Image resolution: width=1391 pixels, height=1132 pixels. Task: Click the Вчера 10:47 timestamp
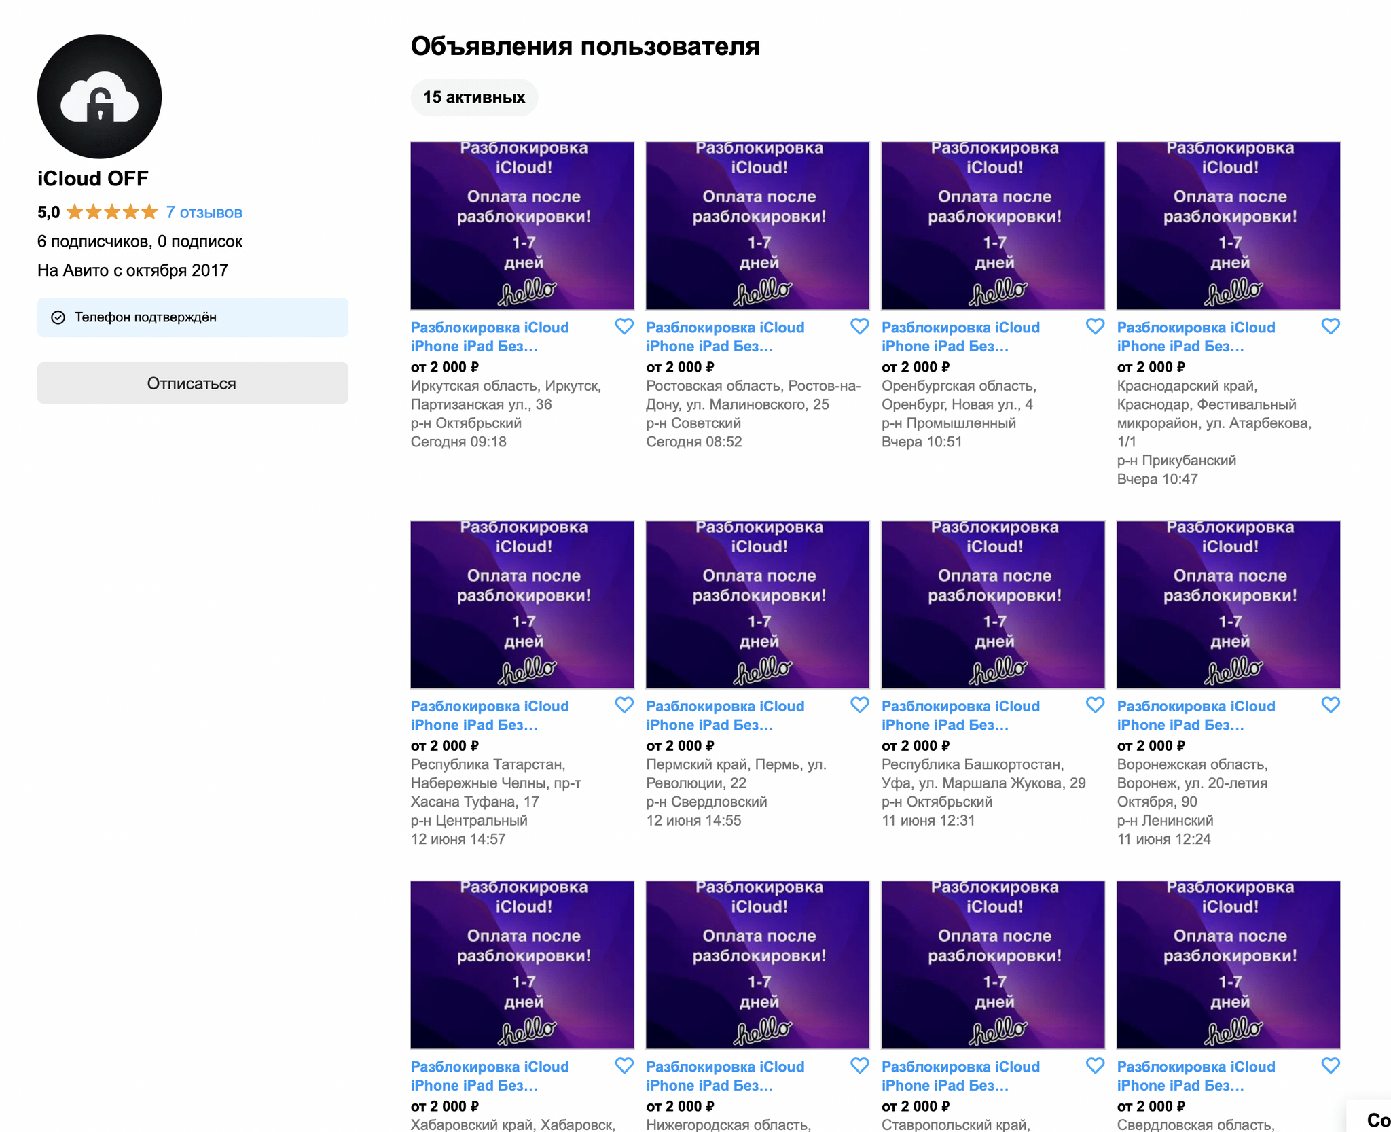[1157, 479]
